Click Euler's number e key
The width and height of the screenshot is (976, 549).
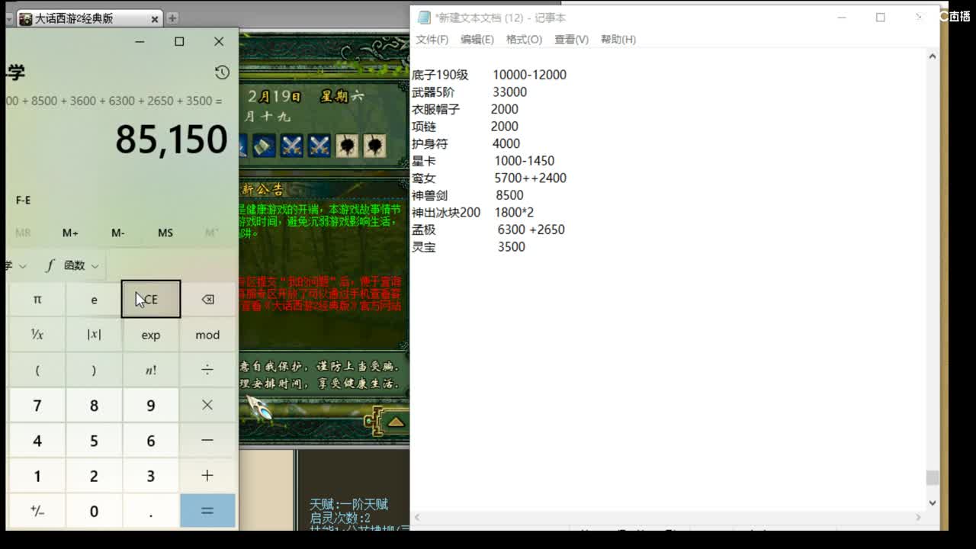point(94,300)
